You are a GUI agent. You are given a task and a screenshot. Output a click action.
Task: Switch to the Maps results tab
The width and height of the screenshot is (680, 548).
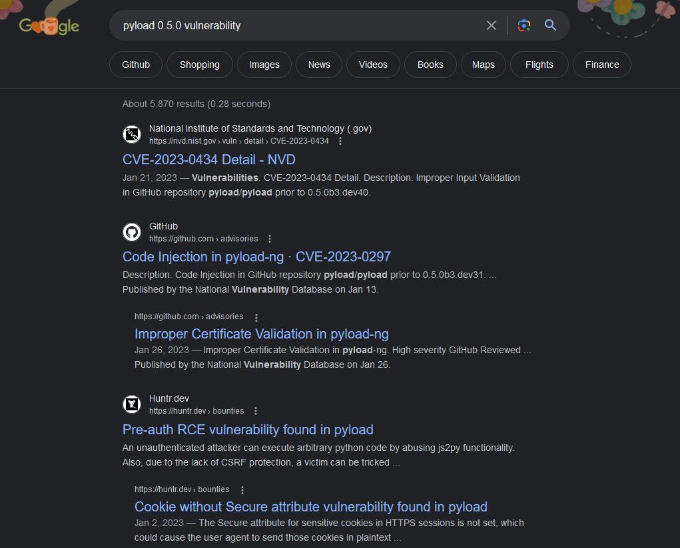coord(483,65)
